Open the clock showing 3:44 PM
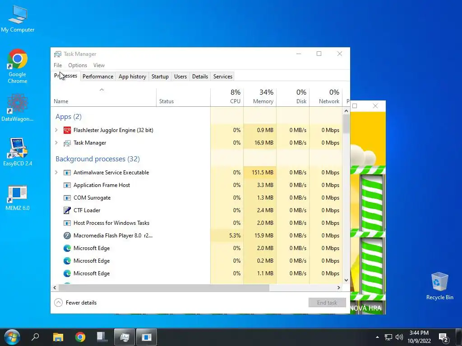 (419, 337)
